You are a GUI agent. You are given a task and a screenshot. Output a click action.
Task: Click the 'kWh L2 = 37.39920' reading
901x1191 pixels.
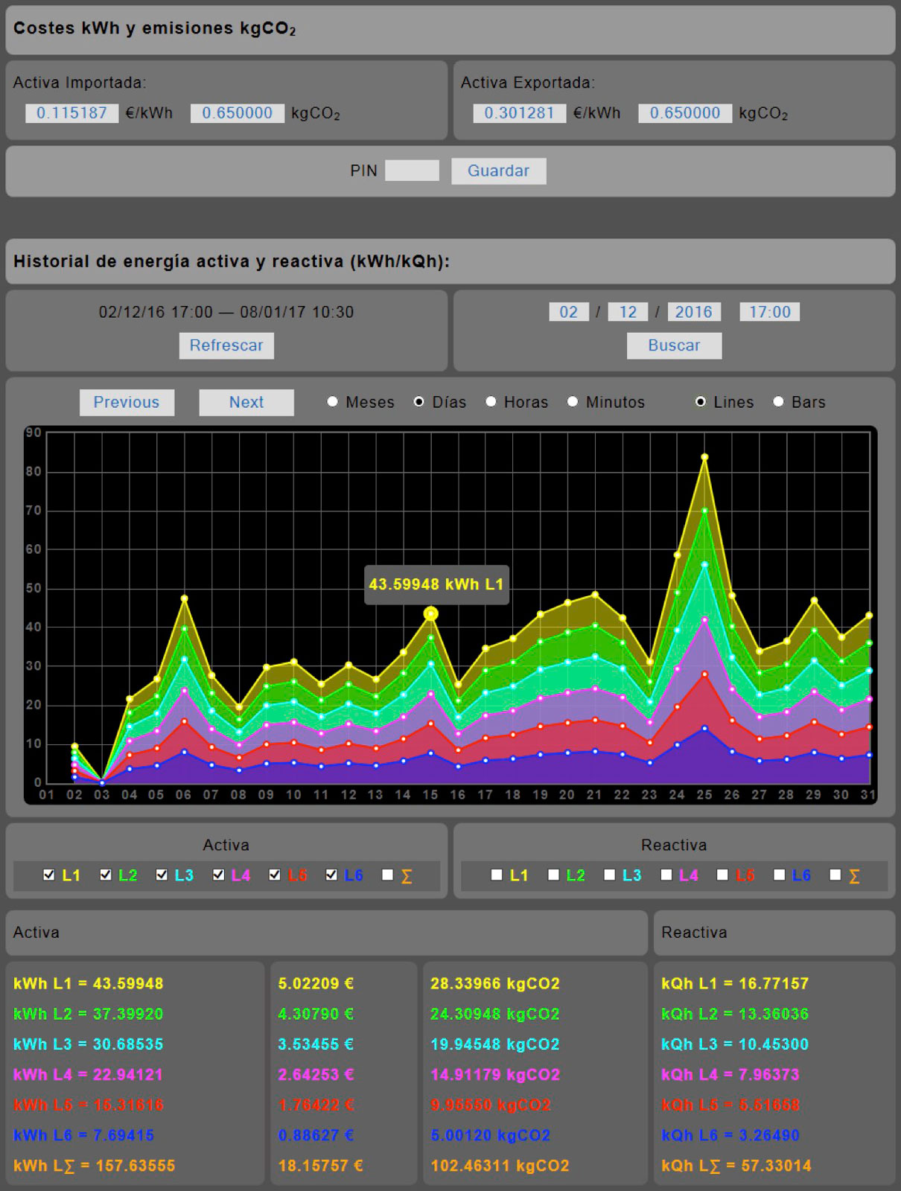click(88, 1014)
